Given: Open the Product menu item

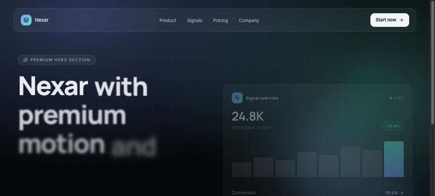Looking at the screenshot, I should click(x=168, y=20).
